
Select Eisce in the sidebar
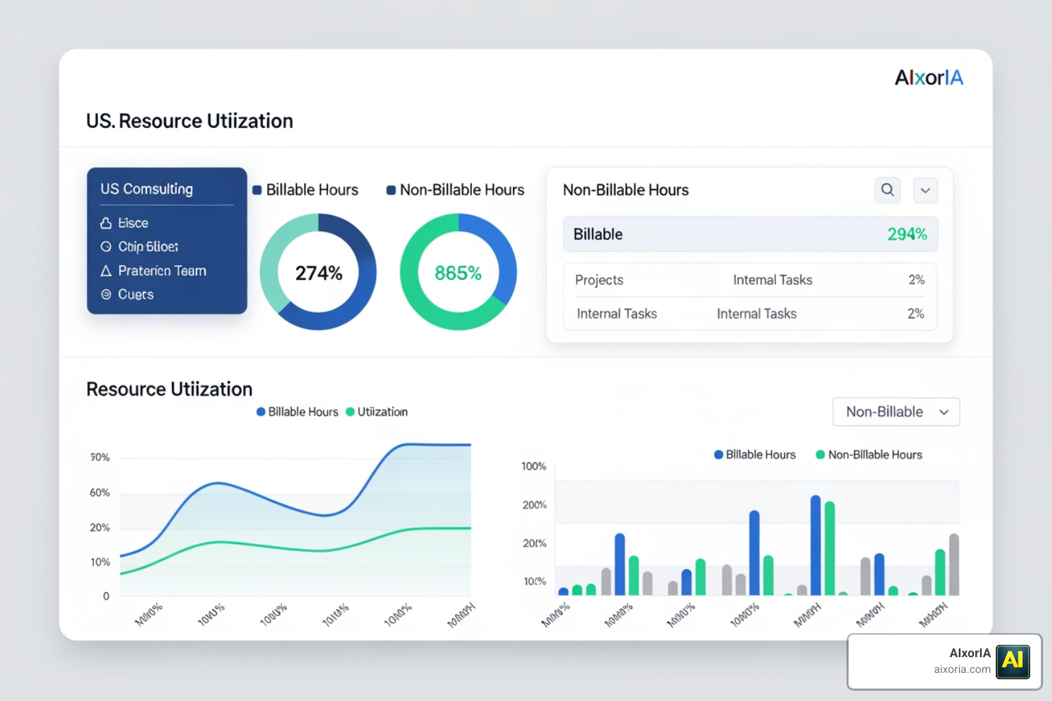point(133,223)
